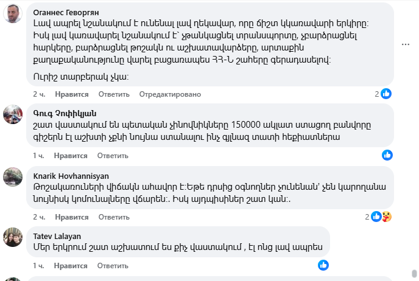Open Գուգ Չոփիկյան's profile avatar

pos(13,114)
